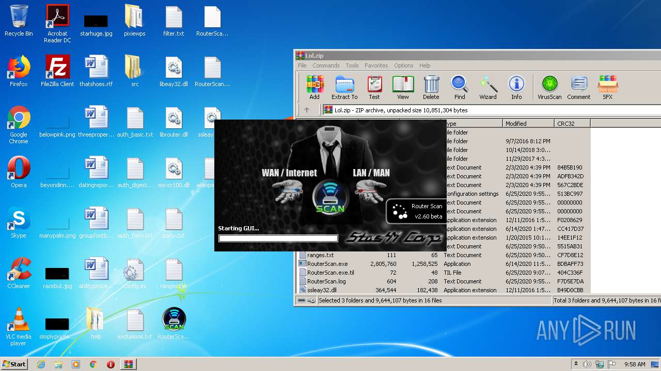Select the src folder on desktop
661x371 pixels.
point(134,71)
